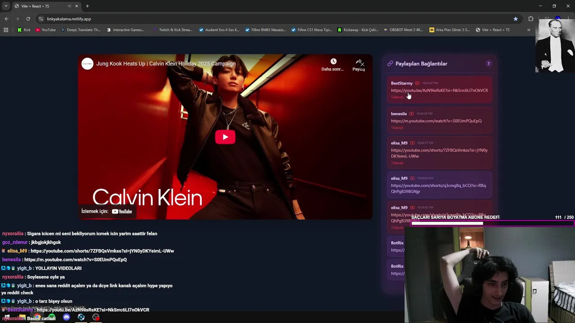Viewport: 575px width, 323px height.
Task: Open BestStarmy's youtu.be link in shared links panel
Action: [x=439, y=90]
